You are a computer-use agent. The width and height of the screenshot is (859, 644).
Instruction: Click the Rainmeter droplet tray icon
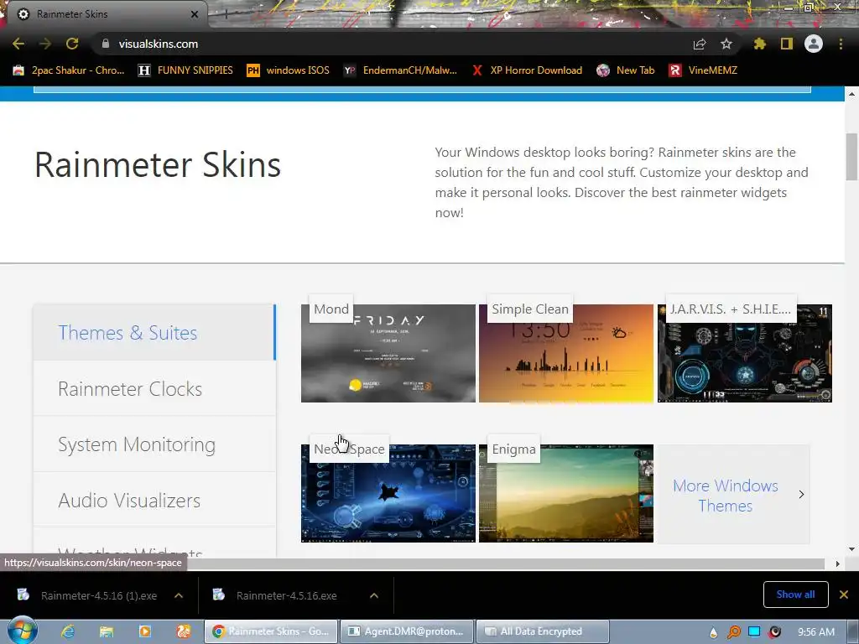(713, 632)
